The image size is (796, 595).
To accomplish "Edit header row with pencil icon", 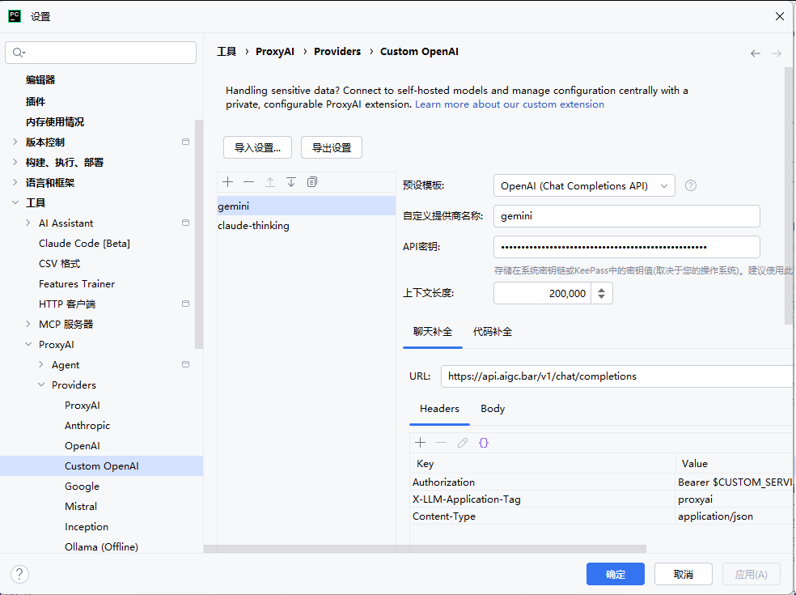I will (463, 443).
